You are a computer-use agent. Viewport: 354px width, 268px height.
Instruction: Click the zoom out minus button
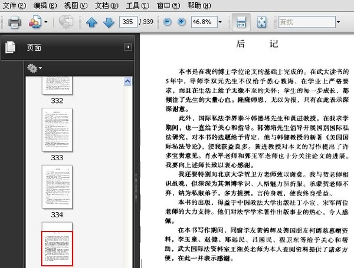168,22
